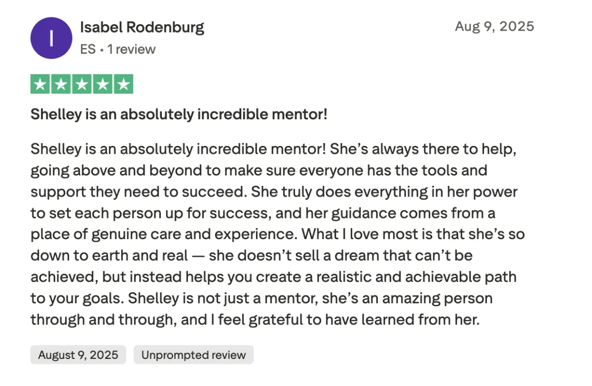Select the third green rating star

(x=82, y=84)
